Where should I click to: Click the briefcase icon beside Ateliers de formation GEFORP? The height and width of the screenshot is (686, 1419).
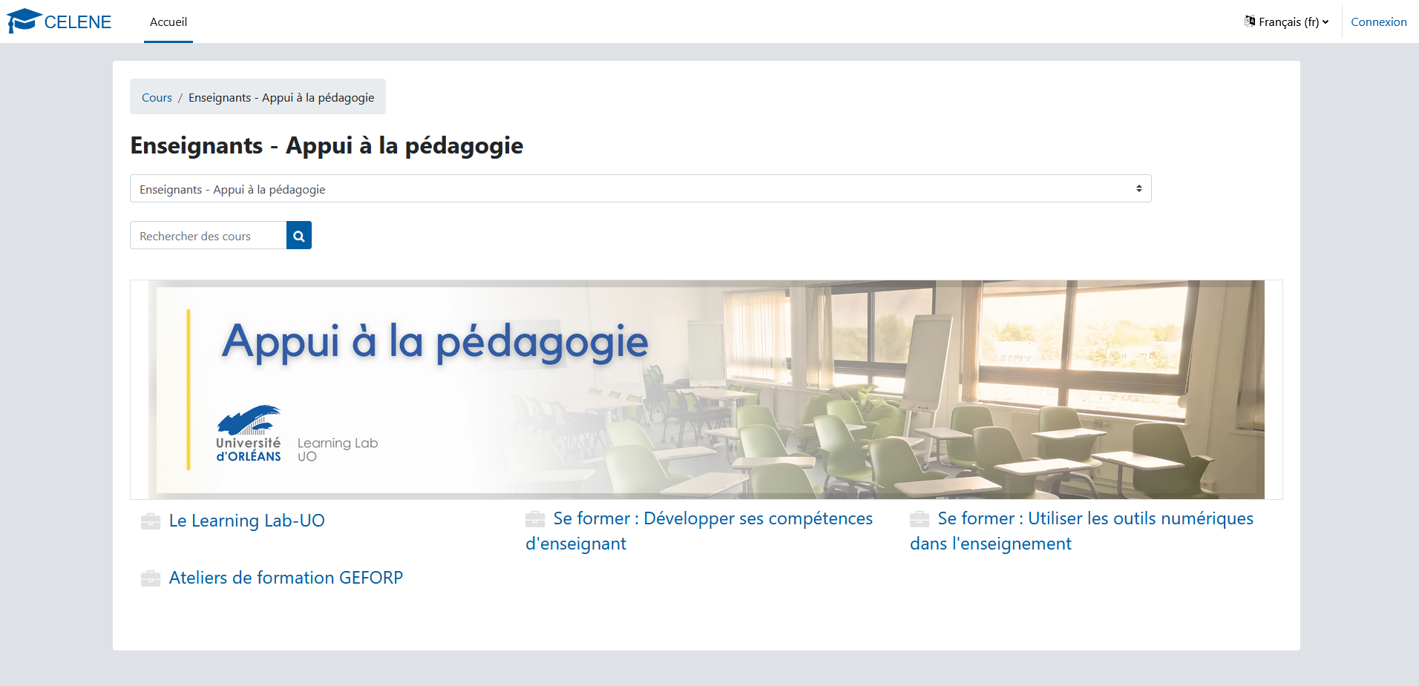pyautogui.click(x=151, y=578)
